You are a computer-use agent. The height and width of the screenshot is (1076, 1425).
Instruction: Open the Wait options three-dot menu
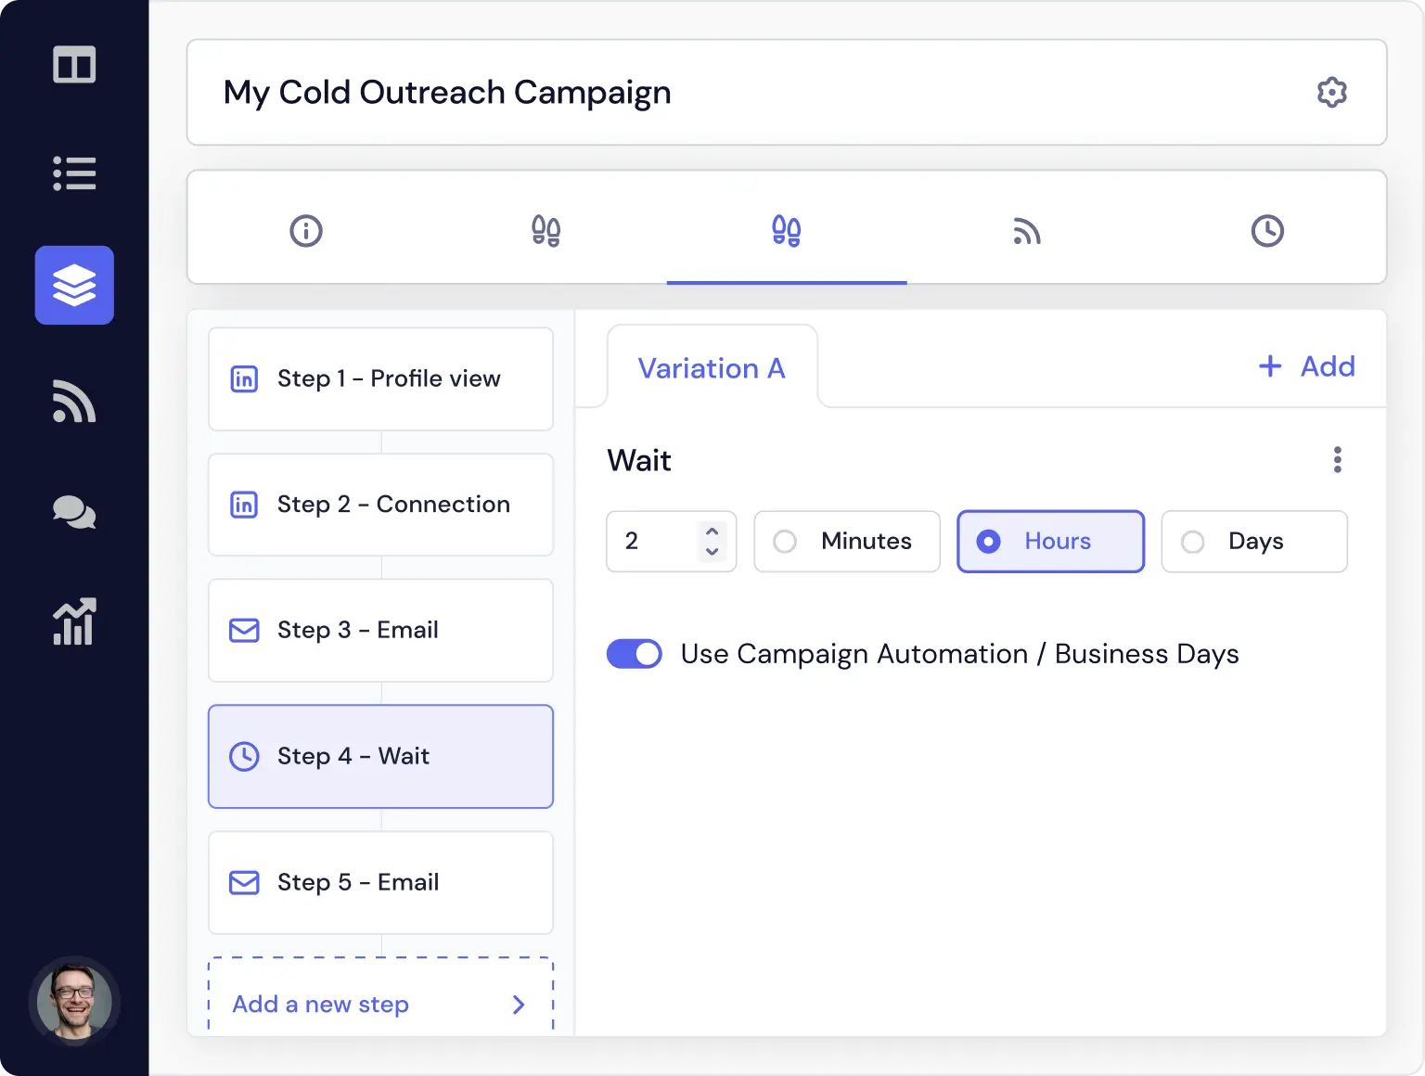1338,460
